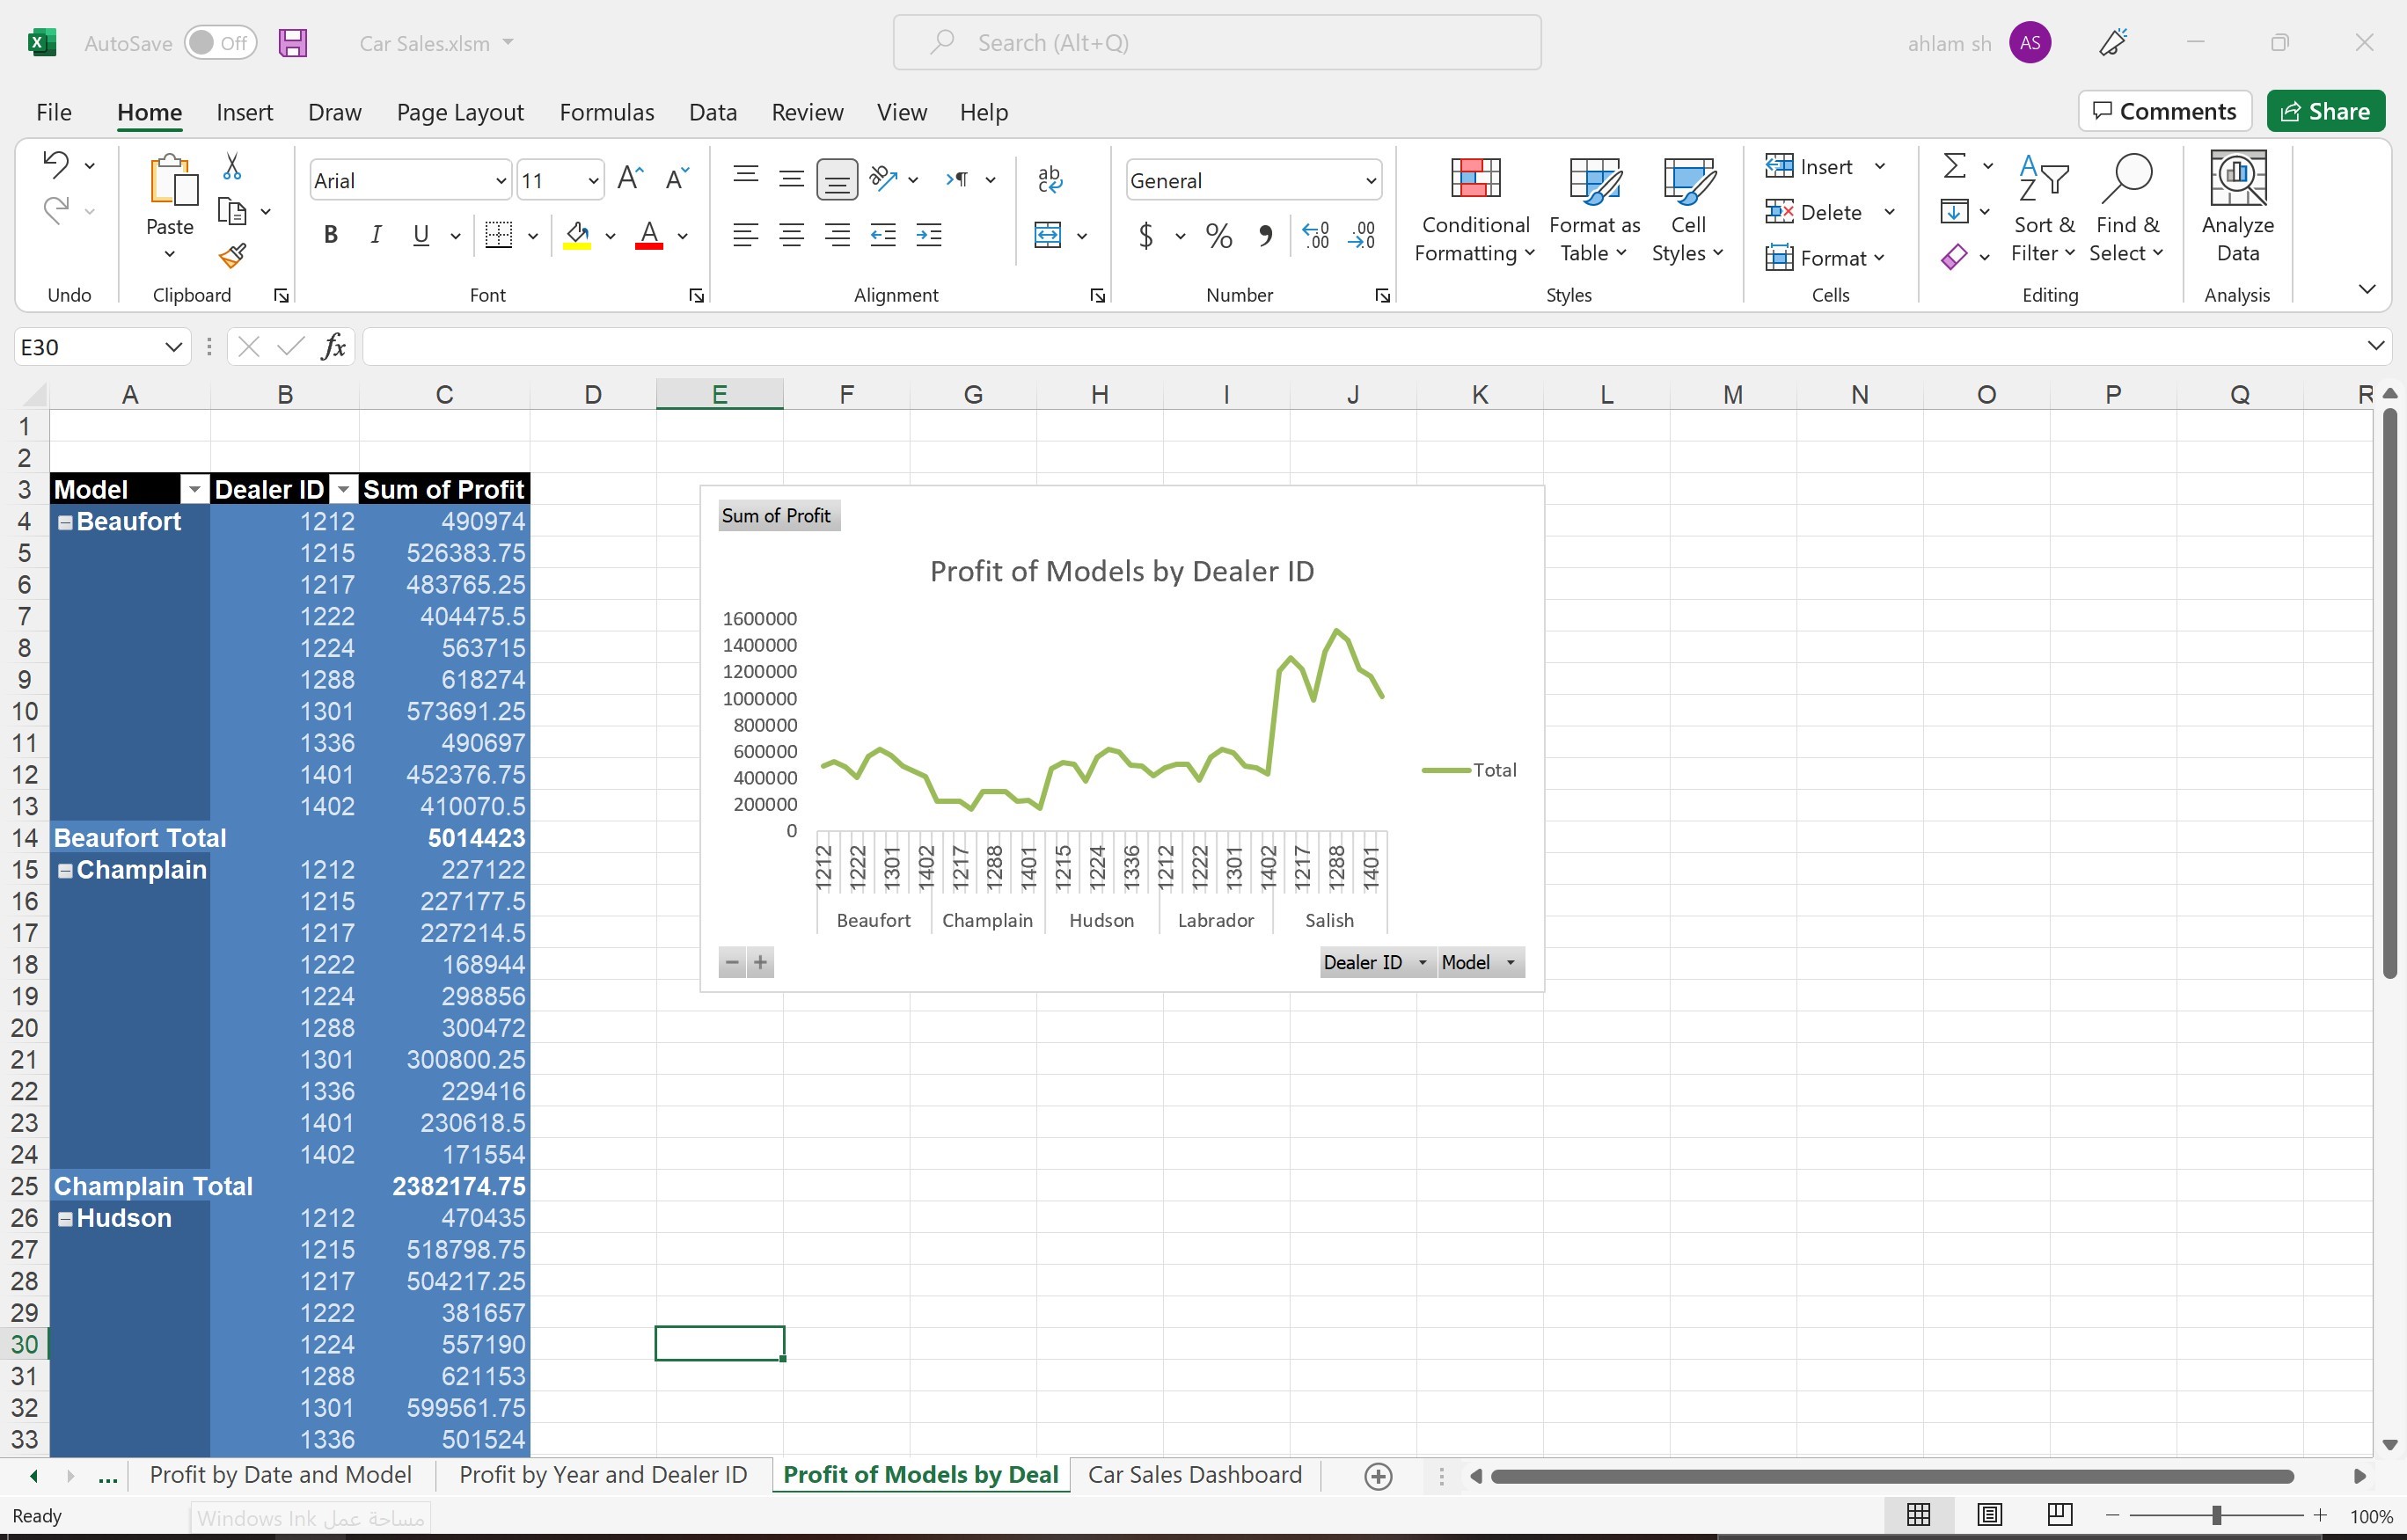Viewport: 2407px width, 1540px height.
Task: Open the Car Sales Dashboard sheet
Action: coord(1194,1474)
